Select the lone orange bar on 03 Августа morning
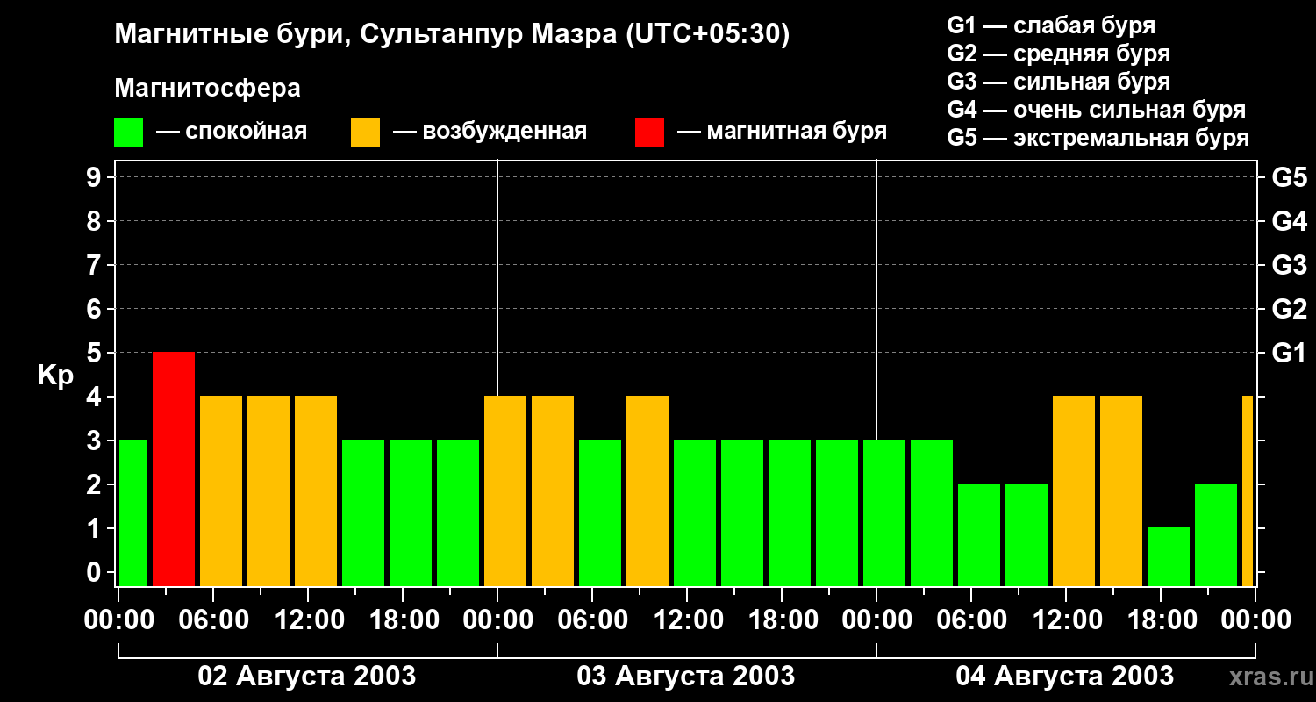Screen dimensions: 1316x702 tap(647, 491)
